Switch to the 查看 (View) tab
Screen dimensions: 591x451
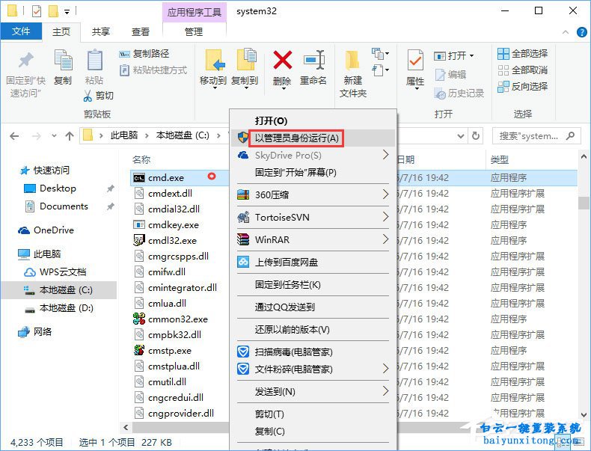(x=141, y=31)
